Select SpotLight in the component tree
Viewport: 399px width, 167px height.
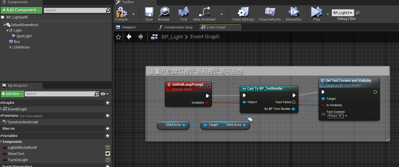[x=24, y=36]
